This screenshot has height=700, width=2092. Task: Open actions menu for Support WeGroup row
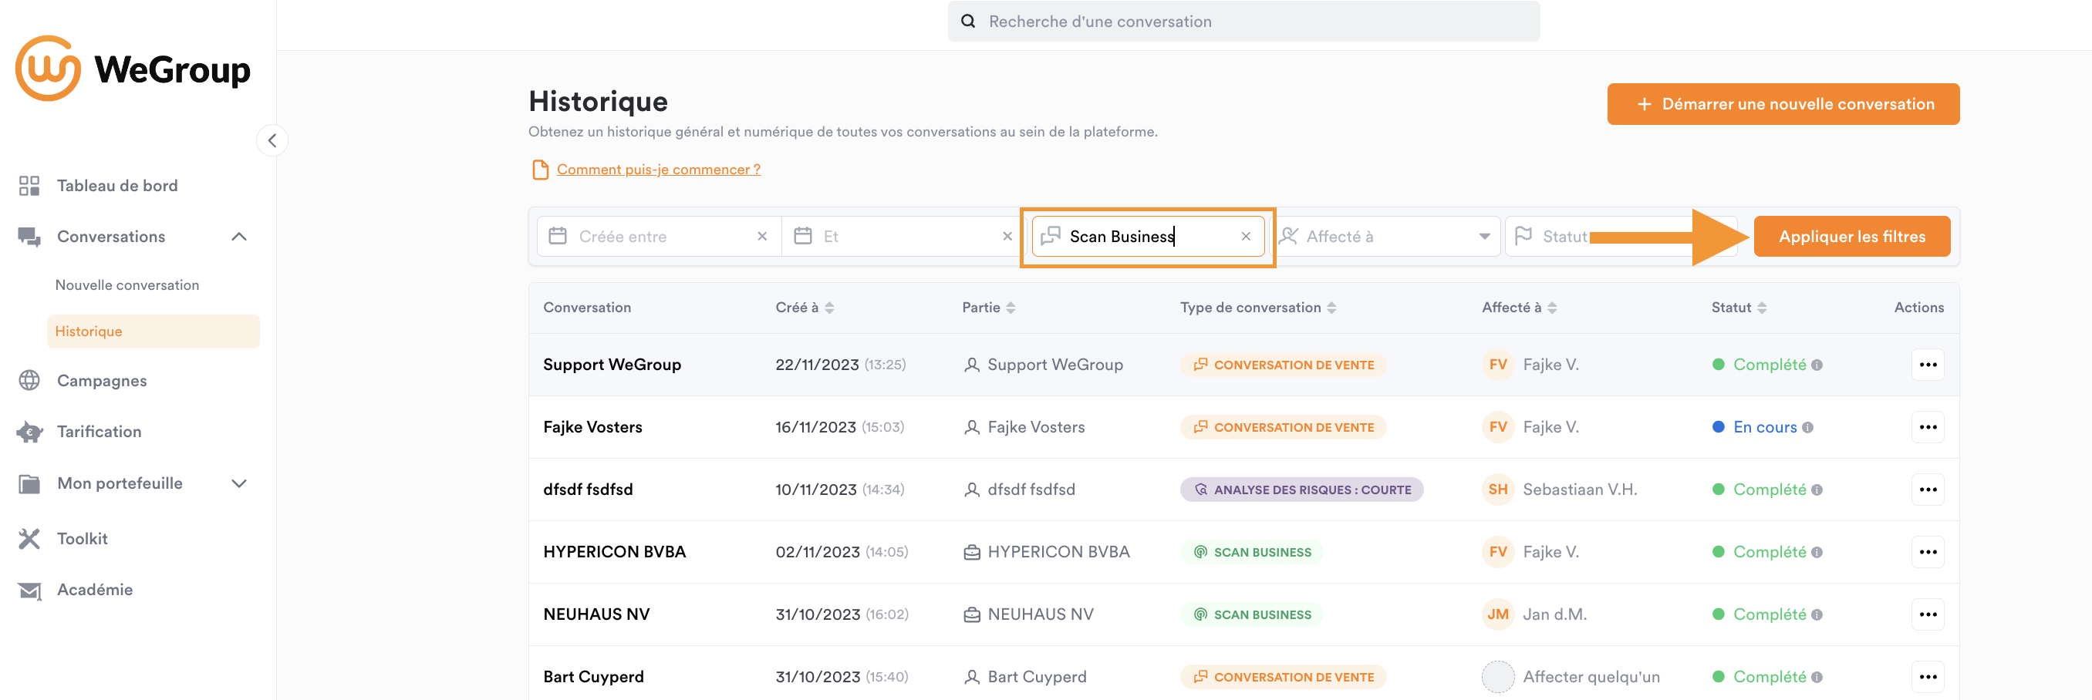[x=1927, y=365]
